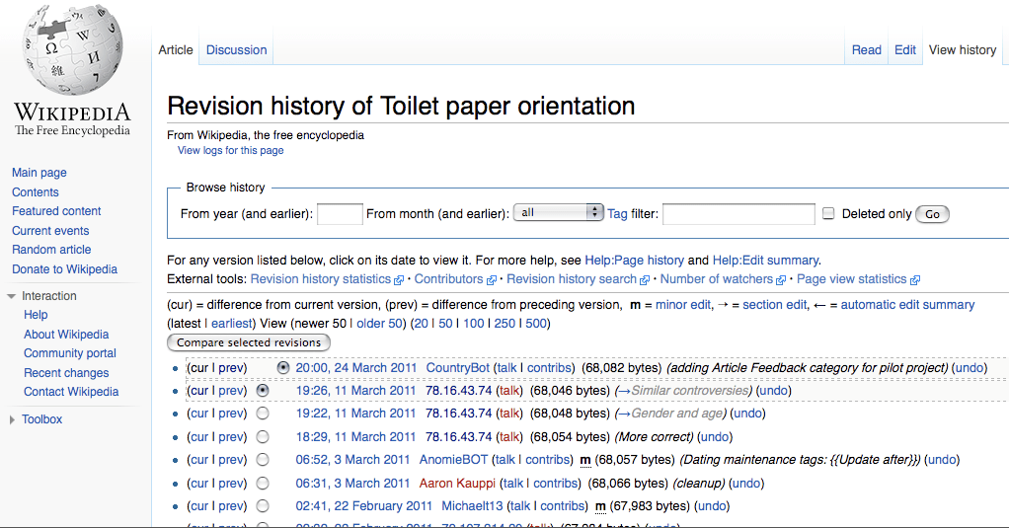This screenshot has height=528, width=1009.
Task: Open the Discussion tab
Action: click(x=236, y=50)
